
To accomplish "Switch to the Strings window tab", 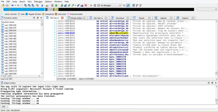I will tap(76, 18).
